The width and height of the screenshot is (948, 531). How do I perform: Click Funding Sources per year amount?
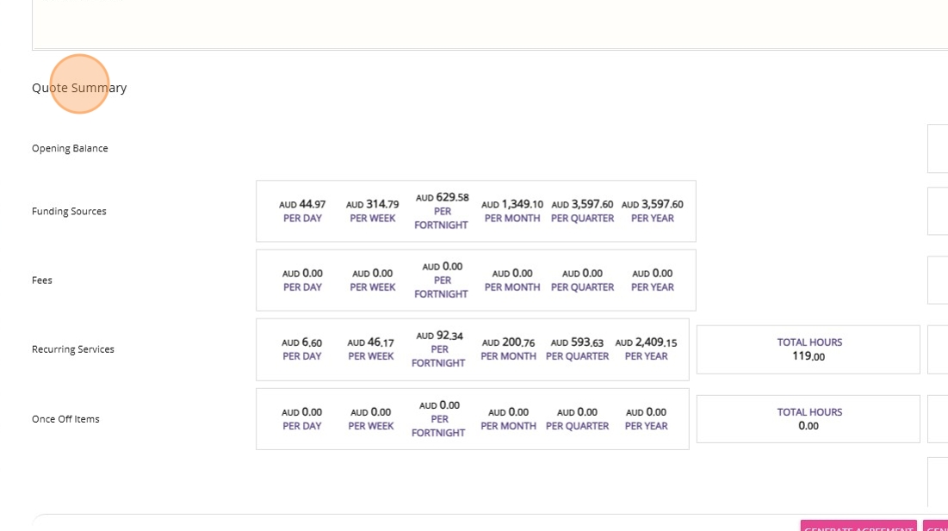[652, 211]
